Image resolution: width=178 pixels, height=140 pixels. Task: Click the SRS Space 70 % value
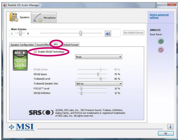[117, 74]
